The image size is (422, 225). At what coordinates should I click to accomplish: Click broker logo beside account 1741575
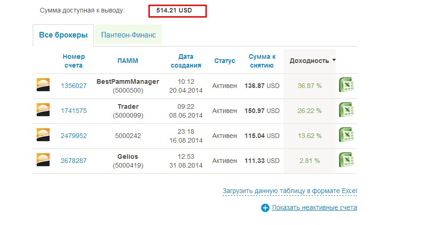click(43, 110)
